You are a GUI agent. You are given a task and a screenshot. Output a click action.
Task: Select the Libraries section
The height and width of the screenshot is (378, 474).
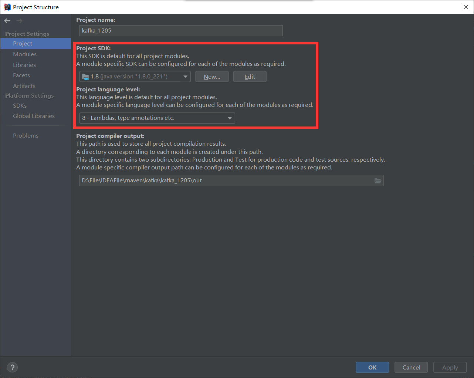click(24, 65)
